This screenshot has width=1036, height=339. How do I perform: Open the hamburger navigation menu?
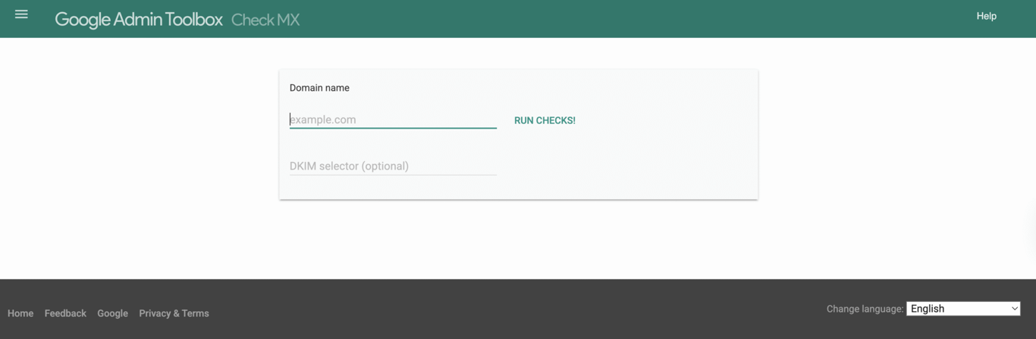click(21, 14)
